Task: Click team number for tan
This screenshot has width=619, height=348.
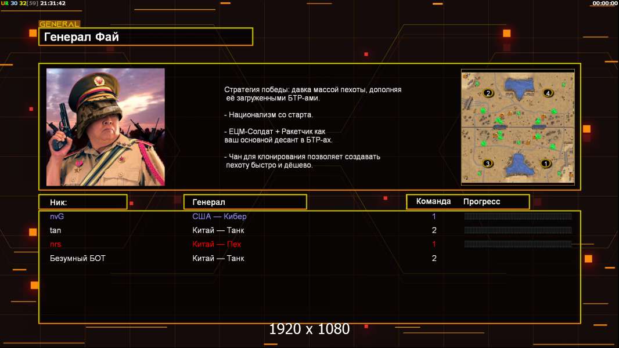Action: point(434,230)
